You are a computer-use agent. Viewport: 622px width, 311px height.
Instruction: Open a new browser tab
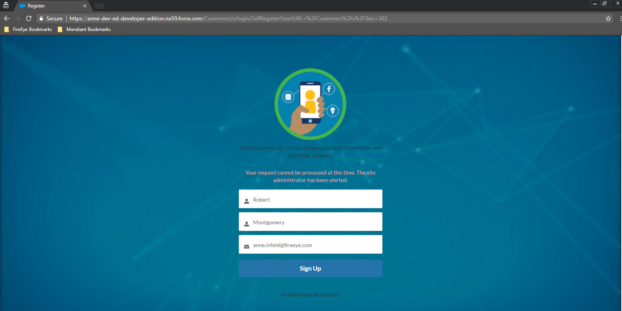[x=99, y=6]
